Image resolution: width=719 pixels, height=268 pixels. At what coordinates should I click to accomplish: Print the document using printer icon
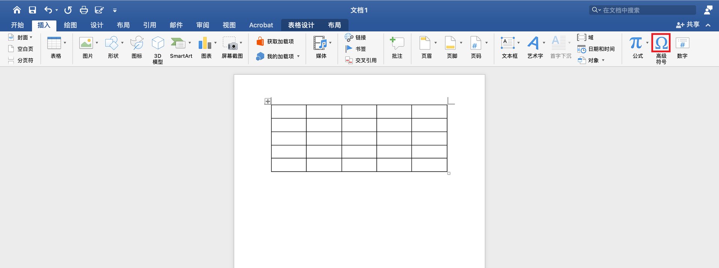pos(84,10)
